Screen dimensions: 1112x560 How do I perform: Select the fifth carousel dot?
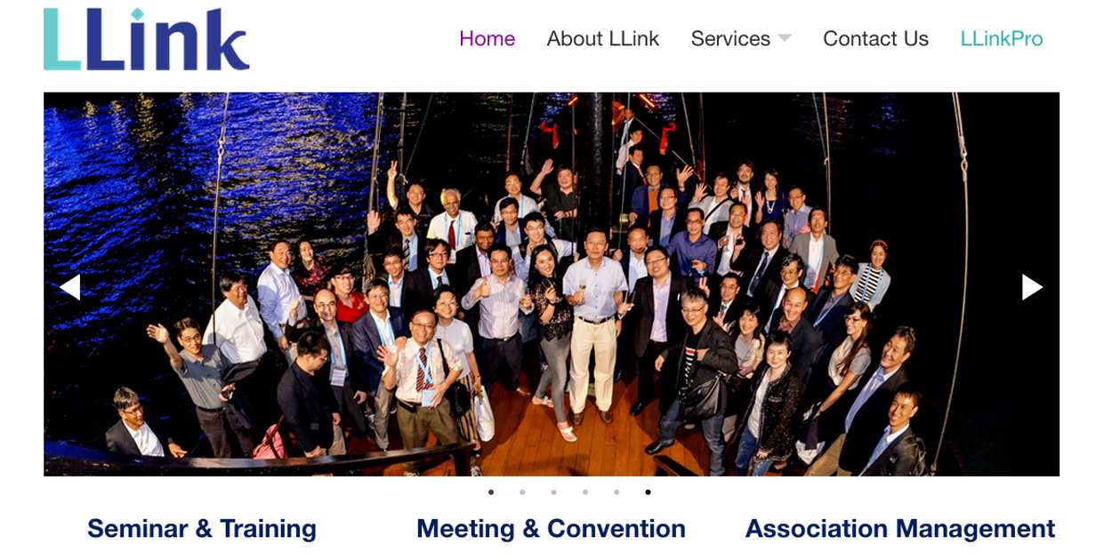pyautogui.click(x=616, y=492)
